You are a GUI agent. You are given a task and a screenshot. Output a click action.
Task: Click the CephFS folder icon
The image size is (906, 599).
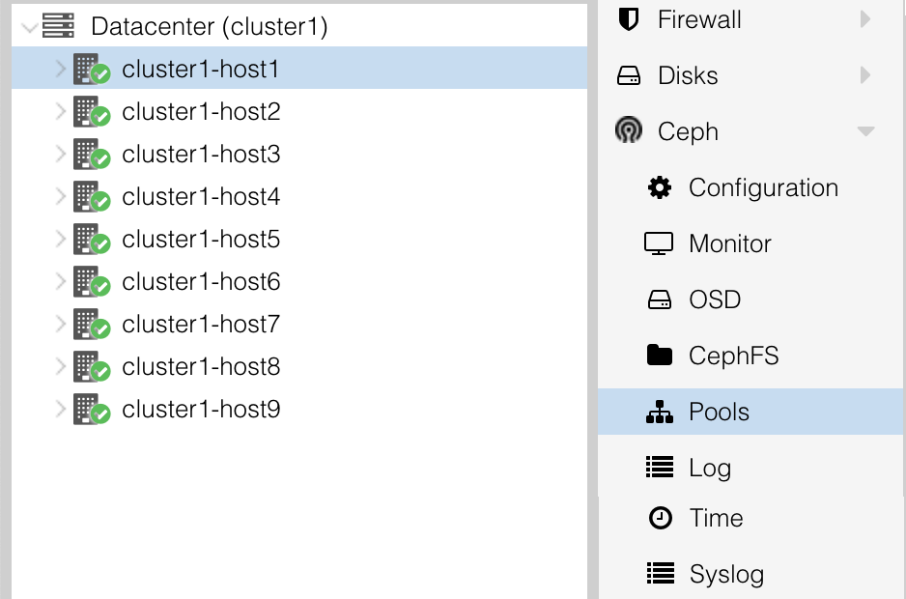click(660, 356)
